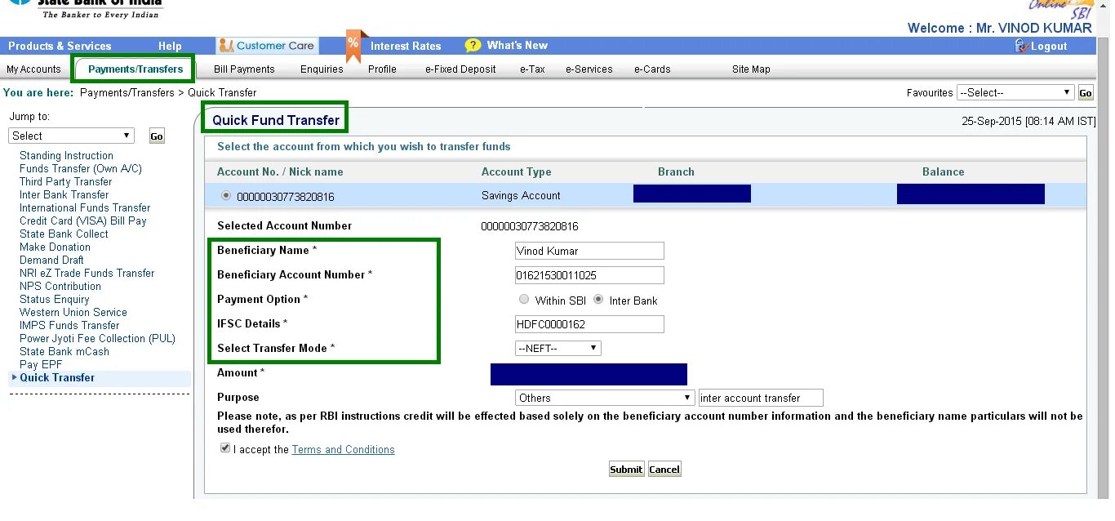
Task: Open the Pay EPF sidebar link
Action: pos(40,364)
